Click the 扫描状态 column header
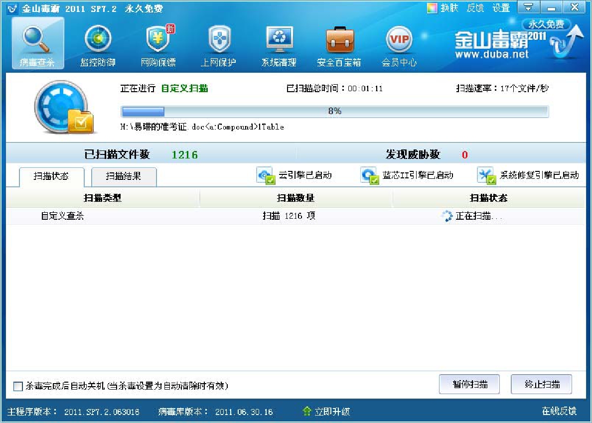This screenshot has height=423, width=592. click(x=488, y=198)
